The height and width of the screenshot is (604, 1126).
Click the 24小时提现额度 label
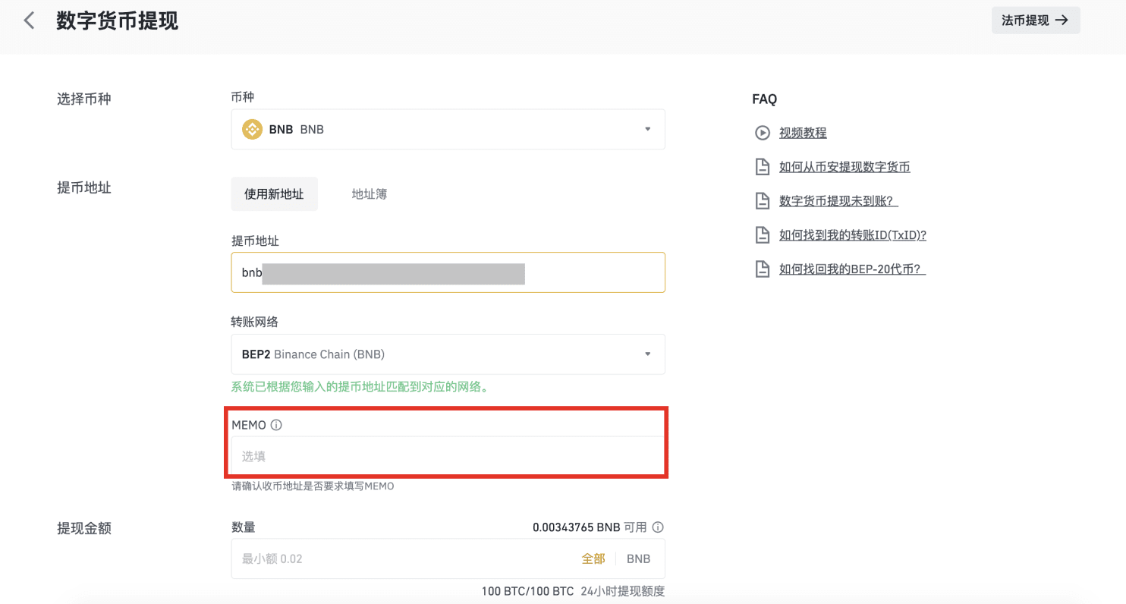[x=623, y=591]
